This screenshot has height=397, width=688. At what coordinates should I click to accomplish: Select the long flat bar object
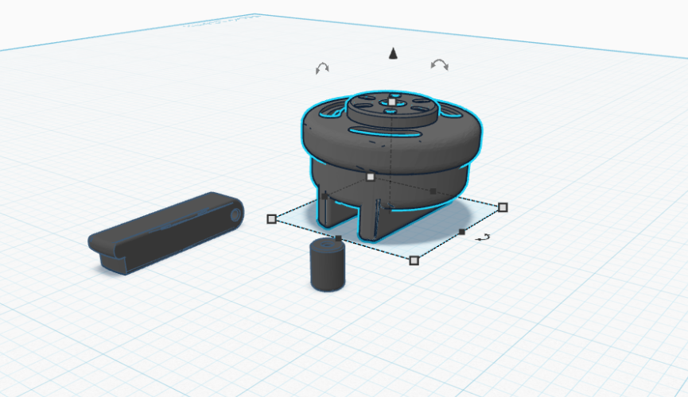[166, 233]
